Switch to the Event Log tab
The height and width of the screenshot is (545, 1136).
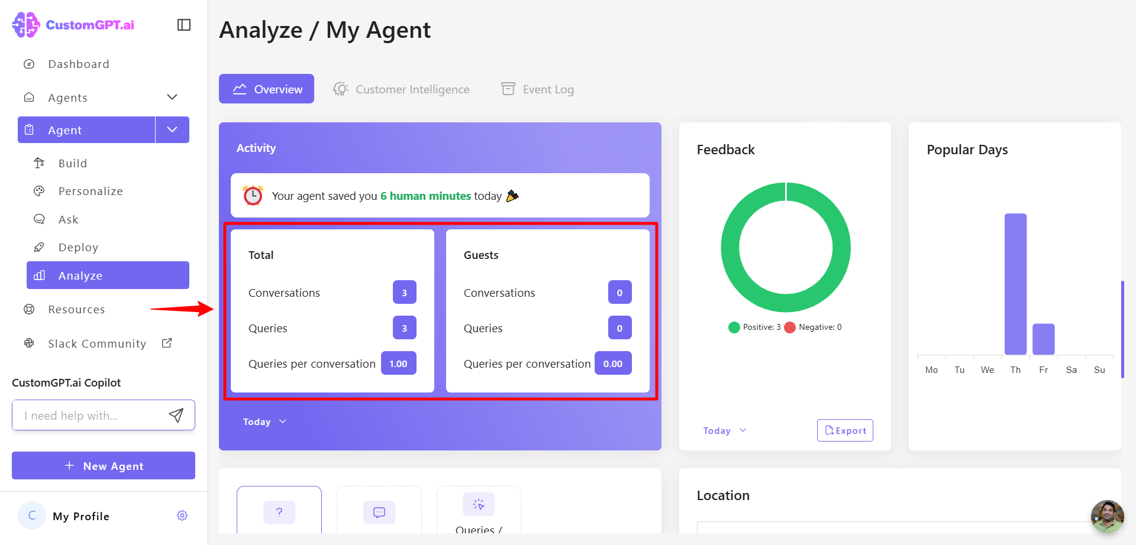click(x=537, y=89)
